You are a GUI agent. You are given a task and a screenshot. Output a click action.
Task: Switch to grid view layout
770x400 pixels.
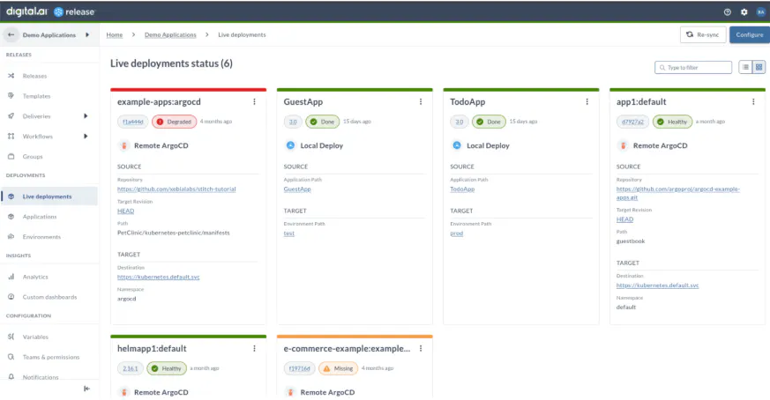[x=759, y=67]
